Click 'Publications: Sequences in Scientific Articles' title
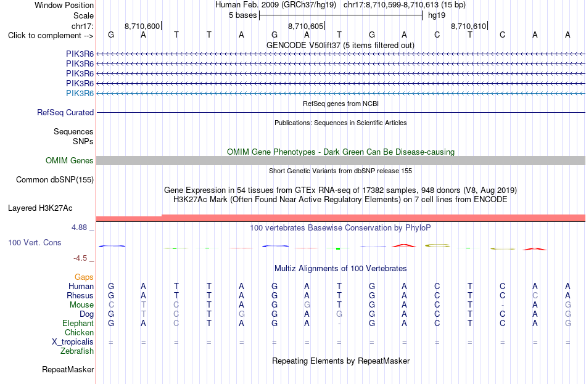The height and width of the screenshot is (384, 586). [x=340, y=123]
